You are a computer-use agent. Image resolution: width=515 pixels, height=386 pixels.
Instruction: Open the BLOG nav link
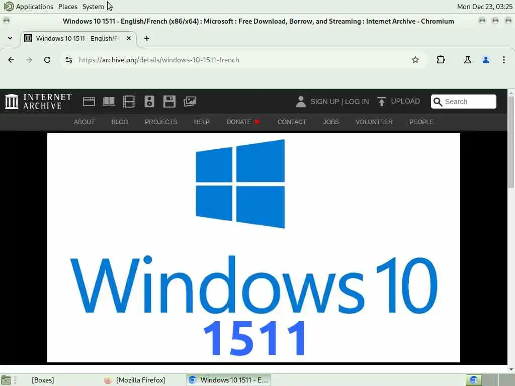[120, 122]
